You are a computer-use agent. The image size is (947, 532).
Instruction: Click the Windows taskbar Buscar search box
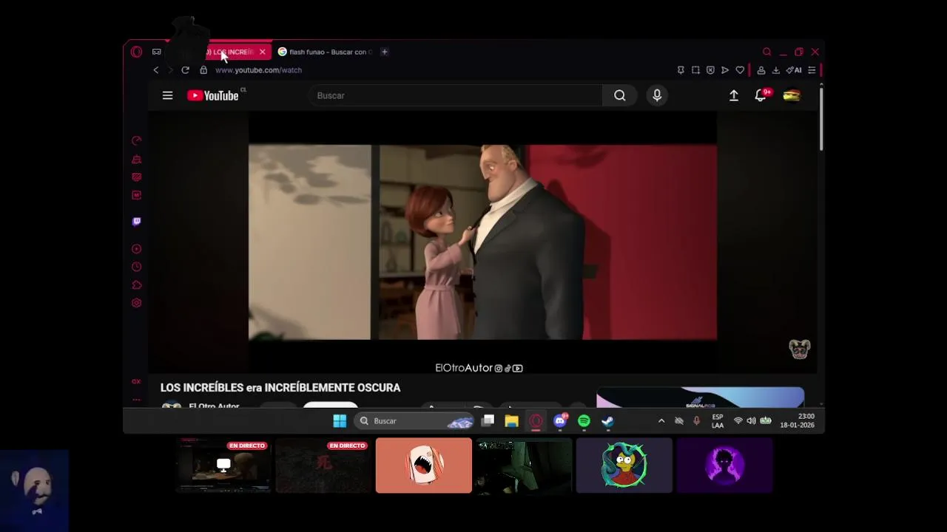tap(414, 420)
